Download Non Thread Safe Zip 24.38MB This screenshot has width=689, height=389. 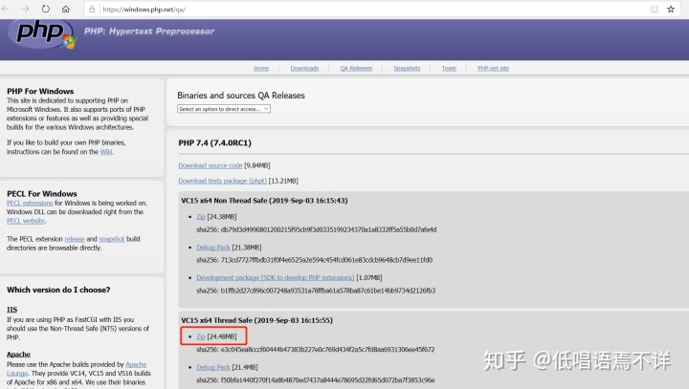(201, 217)
